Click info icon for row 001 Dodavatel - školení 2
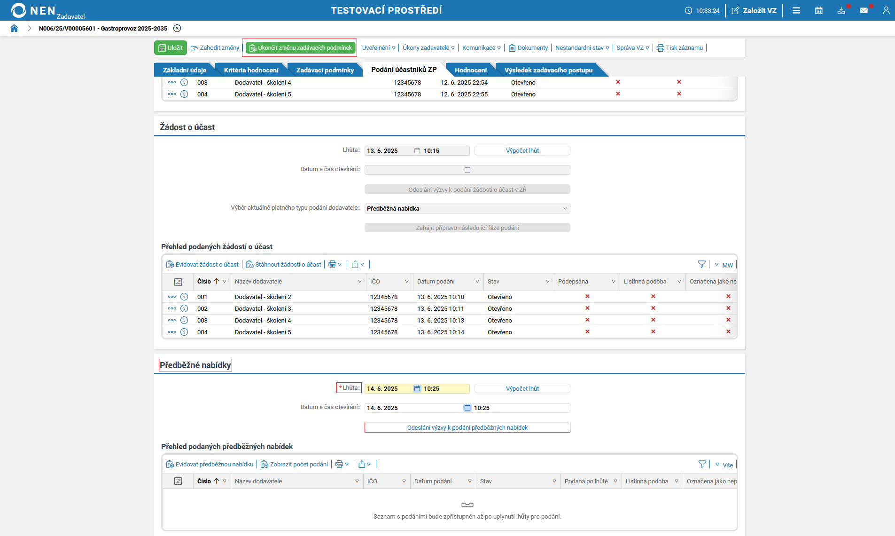 coord(184,297)
